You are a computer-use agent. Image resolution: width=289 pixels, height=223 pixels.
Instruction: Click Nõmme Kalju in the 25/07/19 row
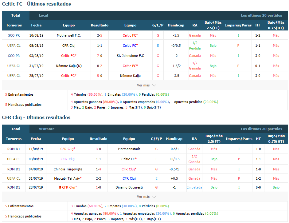130,76
